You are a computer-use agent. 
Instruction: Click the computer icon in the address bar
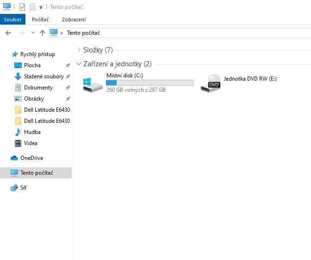(x=54, y=32)
